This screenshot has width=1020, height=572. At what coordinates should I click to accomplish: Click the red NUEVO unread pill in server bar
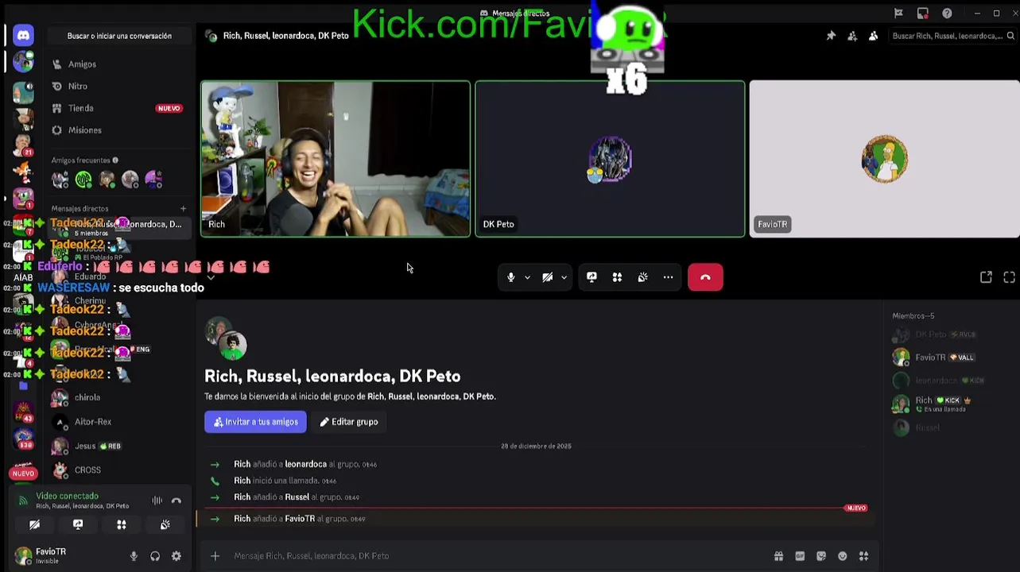[23, 473]
